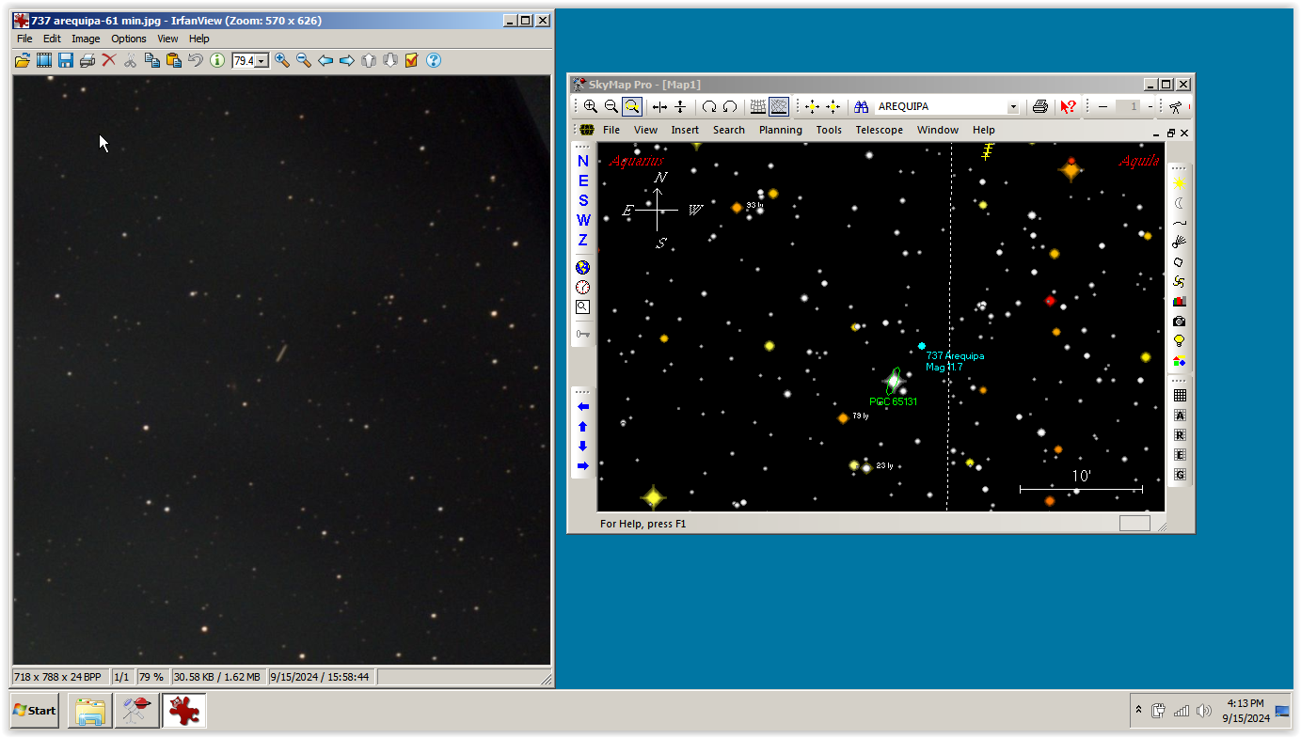Toggle comets display in SkyMap side toolbar
This screenshot has height=738, width=1301.
(x=1180, y=243)
